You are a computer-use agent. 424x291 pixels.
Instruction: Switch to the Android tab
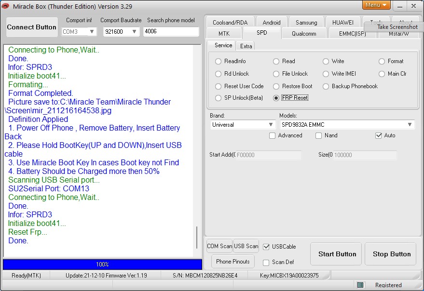[272, 23]
